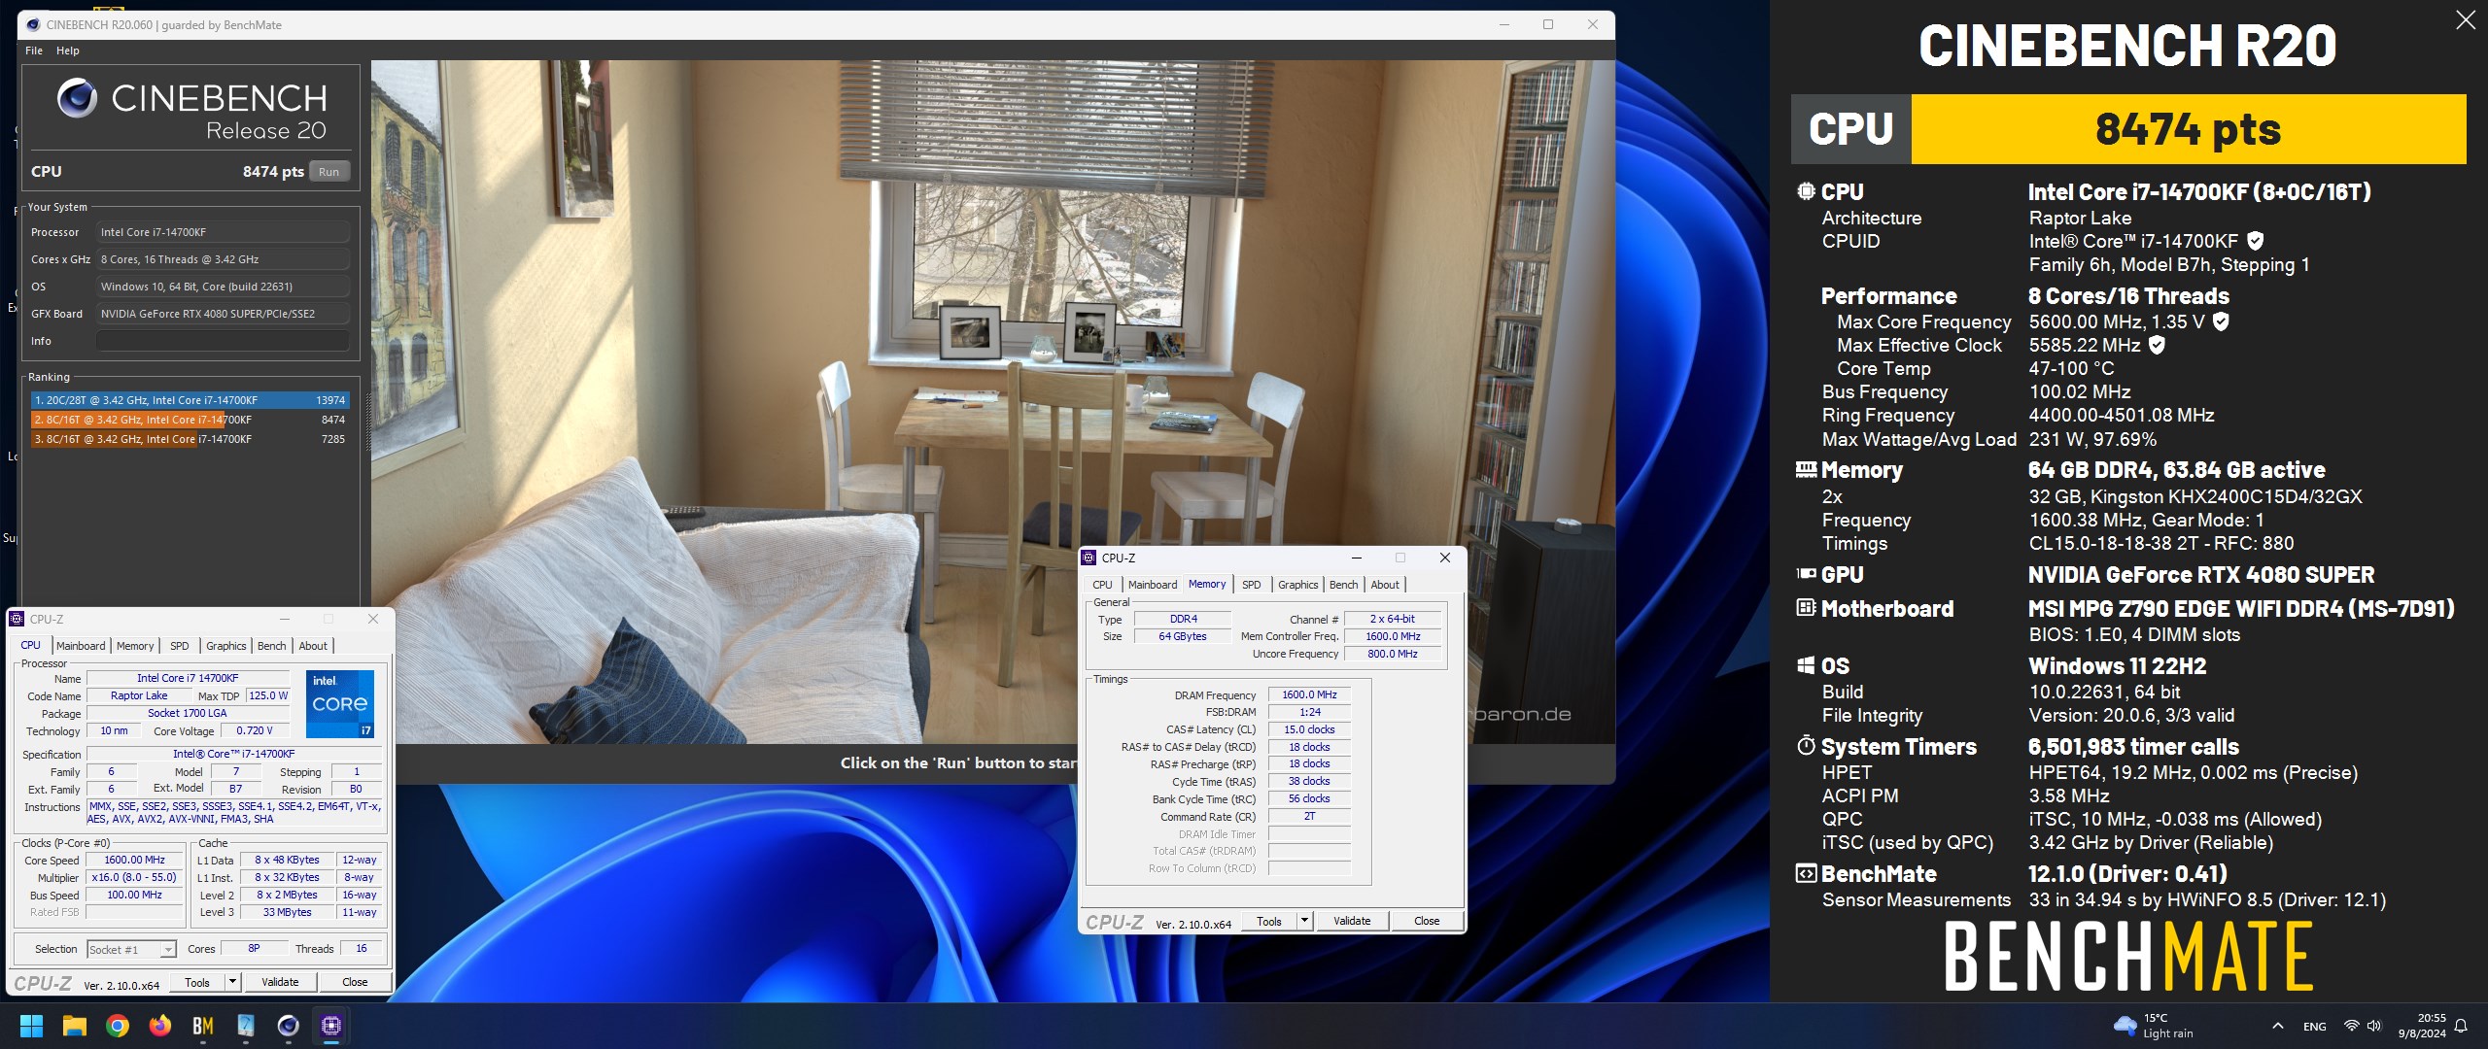Viewport: 2488px width, 1049px height.
Task: Select ranking entry 20C/28T with 13974 score
Action: pyautogui.click(x=190, y=400)
